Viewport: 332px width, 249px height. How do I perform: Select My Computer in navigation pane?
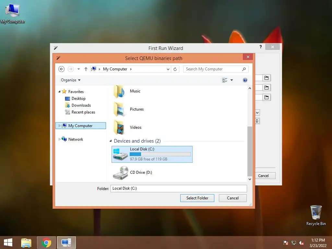coord(80,126)
